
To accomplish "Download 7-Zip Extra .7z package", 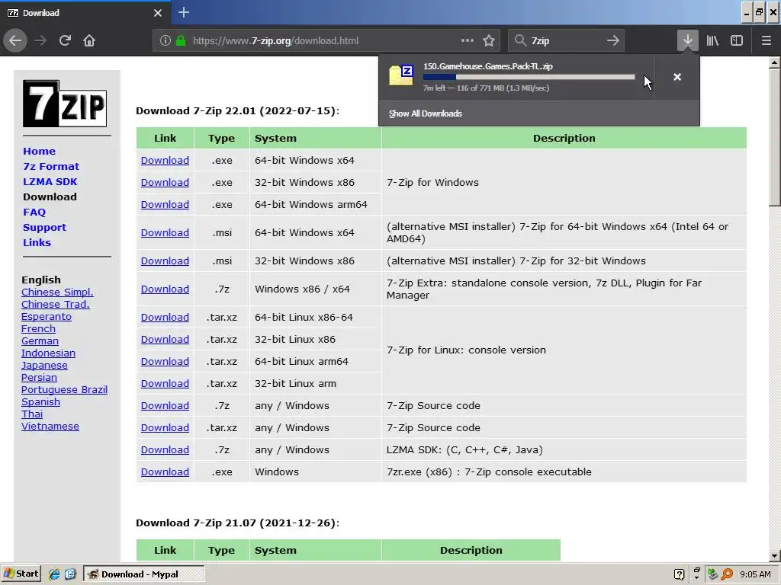I will (x=165, y=289).
